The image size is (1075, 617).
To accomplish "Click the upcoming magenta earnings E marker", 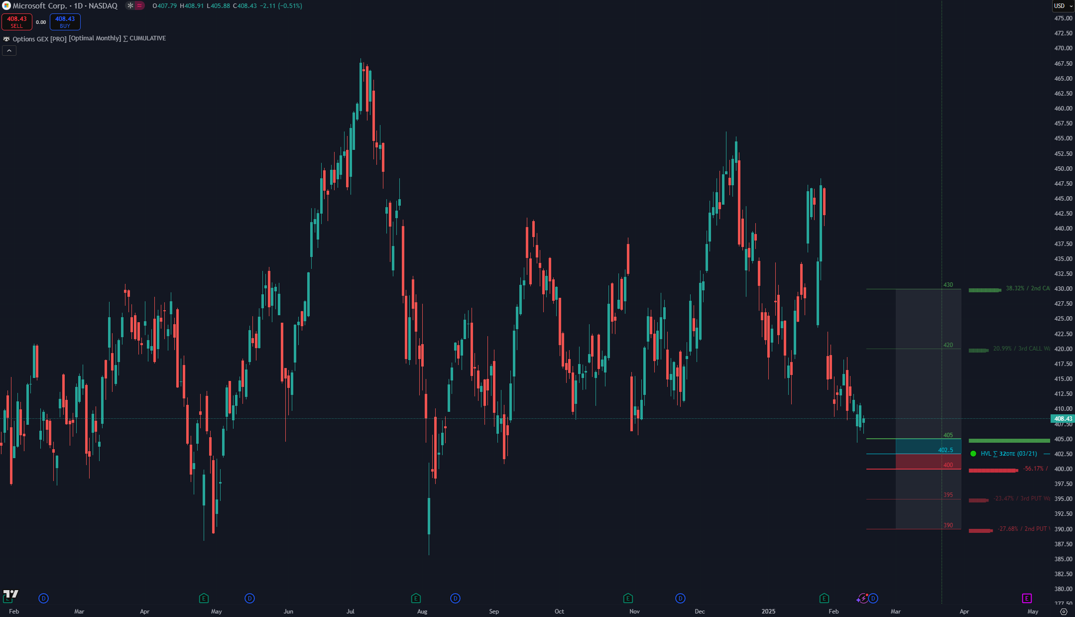I will tap(1027, 598).
